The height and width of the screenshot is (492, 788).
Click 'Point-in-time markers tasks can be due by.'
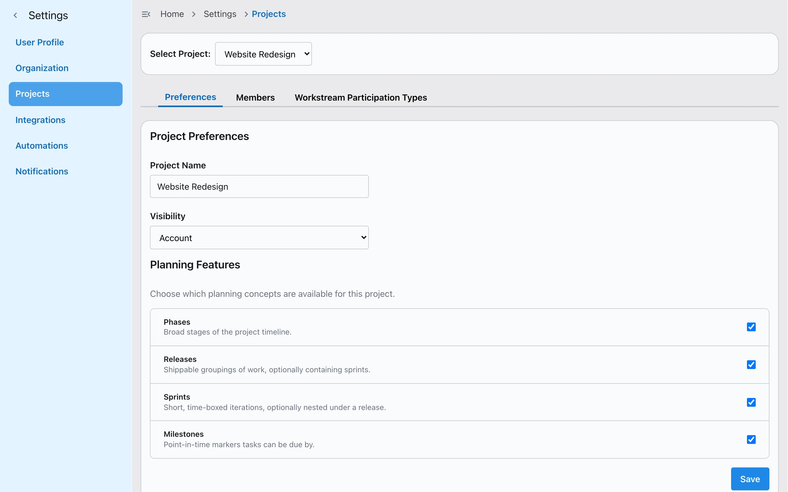[239, 444]
